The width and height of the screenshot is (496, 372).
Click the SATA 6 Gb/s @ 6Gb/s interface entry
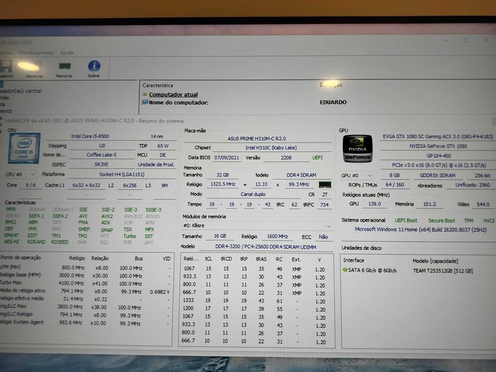(x=372, y=270)
